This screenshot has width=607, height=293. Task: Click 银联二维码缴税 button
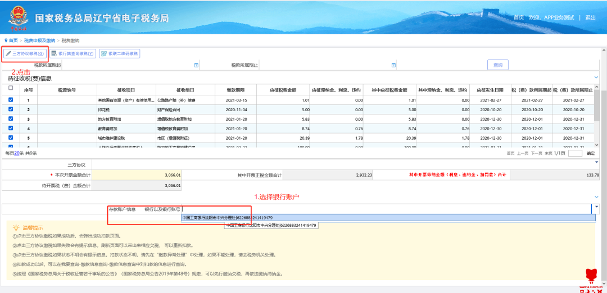pos(119,54)
